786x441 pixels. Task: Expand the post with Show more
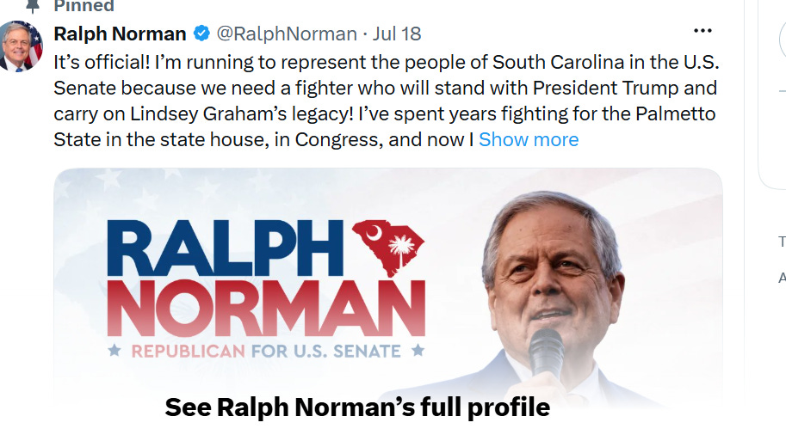529,139
